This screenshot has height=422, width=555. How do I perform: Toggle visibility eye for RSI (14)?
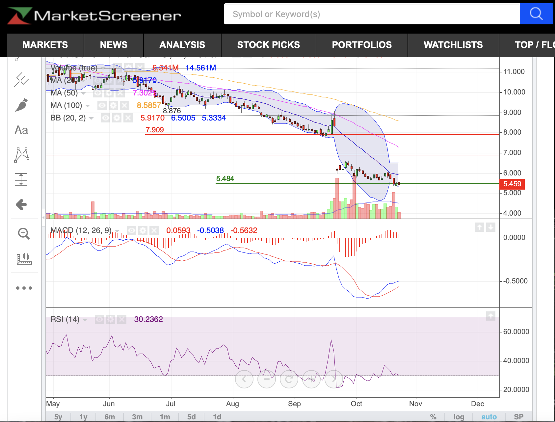click(x=99, y=319)
